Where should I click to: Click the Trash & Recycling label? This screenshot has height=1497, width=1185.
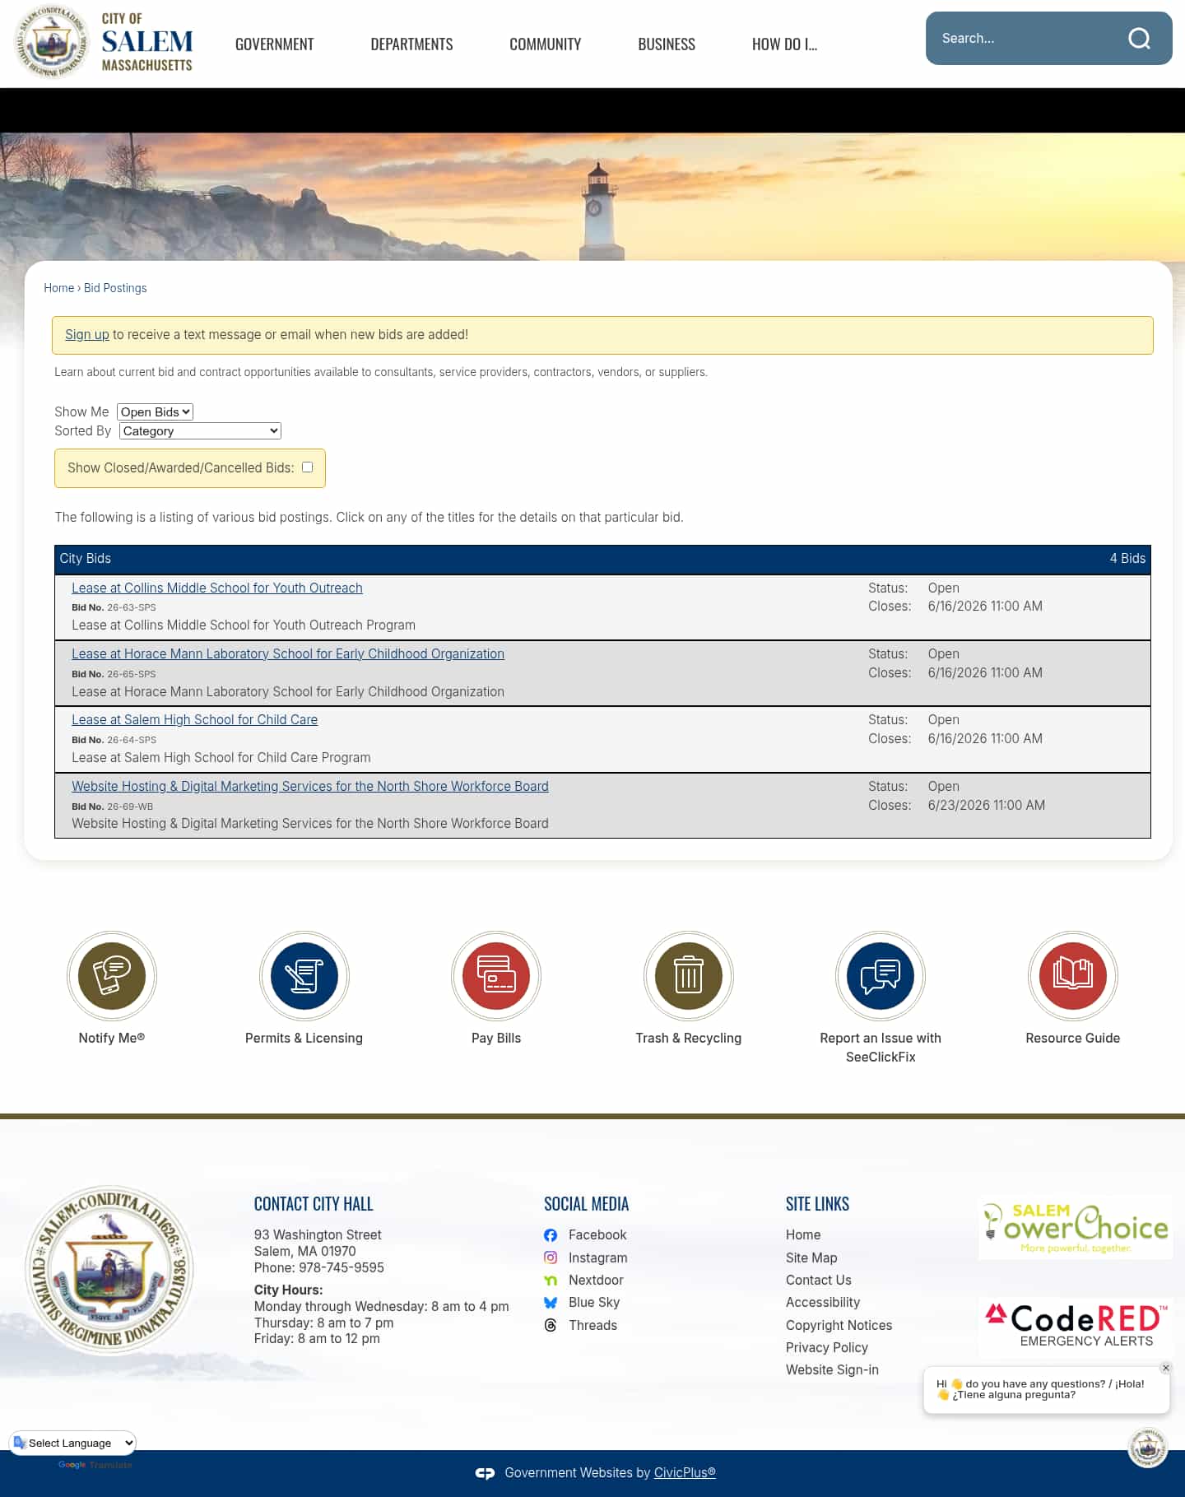pos(689,1039)
